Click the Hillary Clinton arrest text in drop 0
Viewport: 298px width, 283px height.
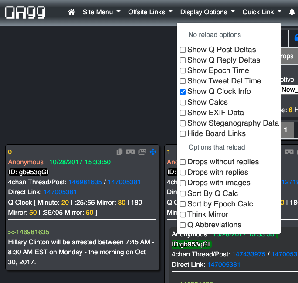81,252
